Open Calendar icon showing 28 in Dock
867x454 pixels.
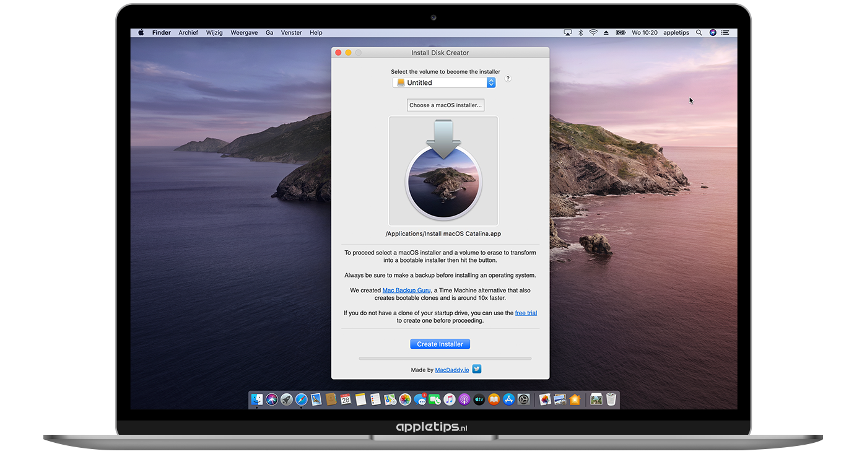tap(346, 399)
